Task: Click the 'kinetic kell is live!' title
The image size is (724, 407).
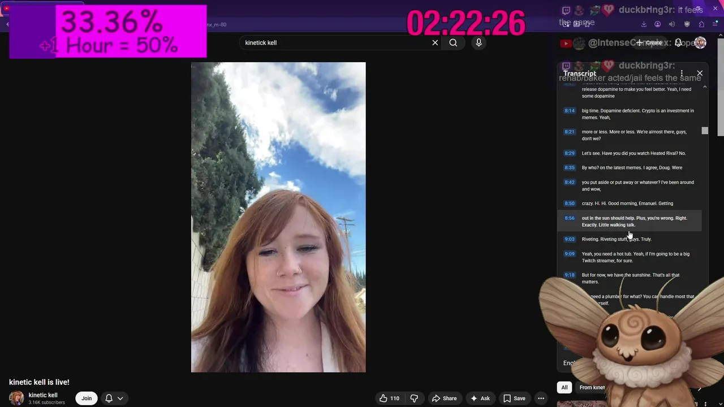Action: click(39, 382)
